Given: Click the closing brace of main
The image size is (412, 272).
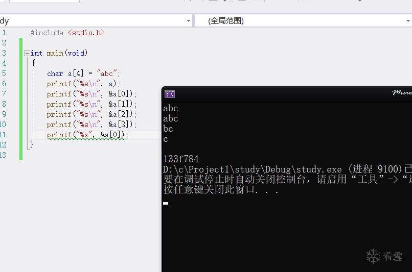Looking at the screenshot, I should tap(33, 145).
